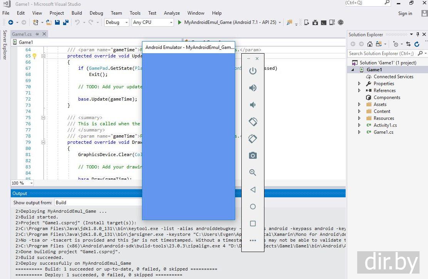This screenshot has width=428, height=279.
Task: Open the Debug configuration dropdown
Action: (126, 22)
